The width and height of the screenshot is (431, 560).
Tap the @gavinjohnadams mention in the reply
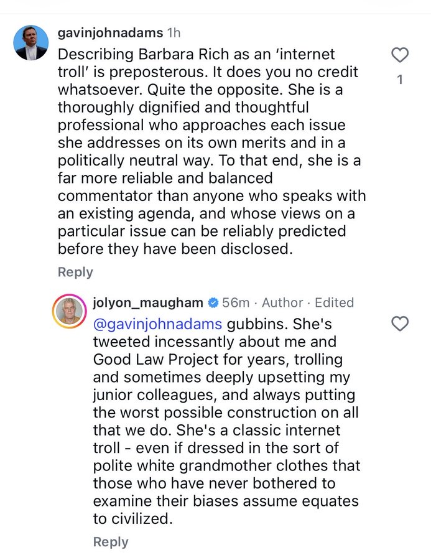[157, 324]
